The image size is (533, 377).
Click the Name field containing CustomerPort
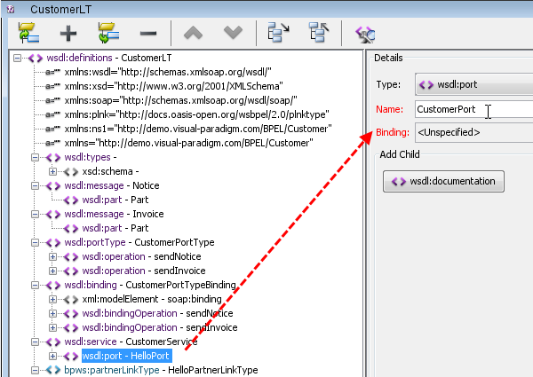click(x=473, y=109)
